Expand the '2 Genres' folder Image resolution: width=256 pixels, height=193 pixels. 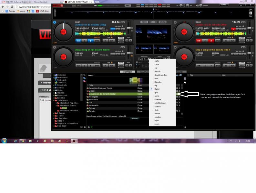point(54,113)
